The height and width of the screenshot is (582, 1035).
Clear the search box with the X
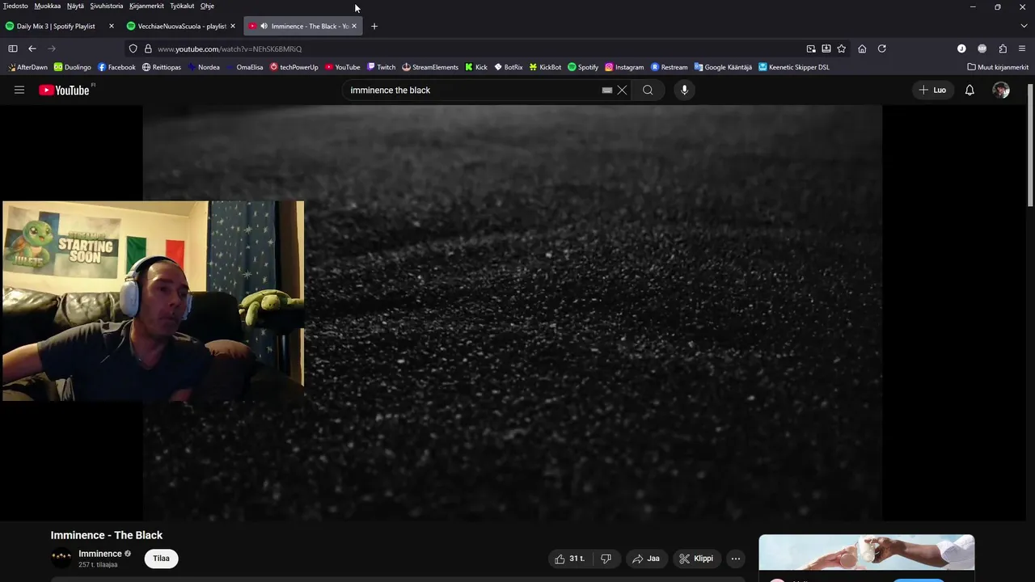pyautogui.click(x=622, y=90)
